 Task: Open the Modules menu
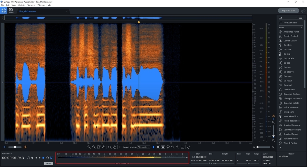tap(21, 5)
